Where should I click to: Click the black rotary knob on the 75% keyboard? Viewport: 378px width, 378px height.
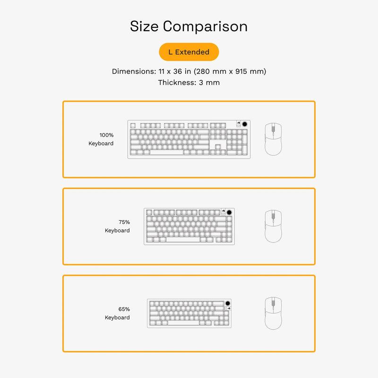pos(230,212)
